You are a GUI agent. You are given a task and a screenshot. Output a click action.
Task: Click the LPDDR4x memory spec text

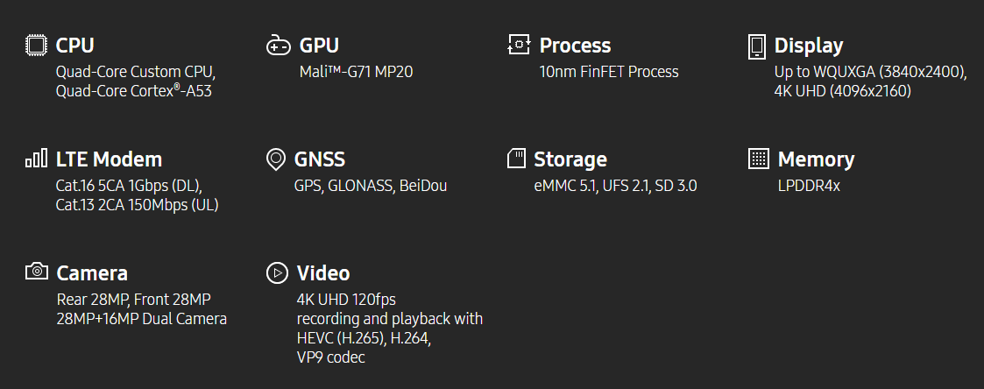pos(809,186)
